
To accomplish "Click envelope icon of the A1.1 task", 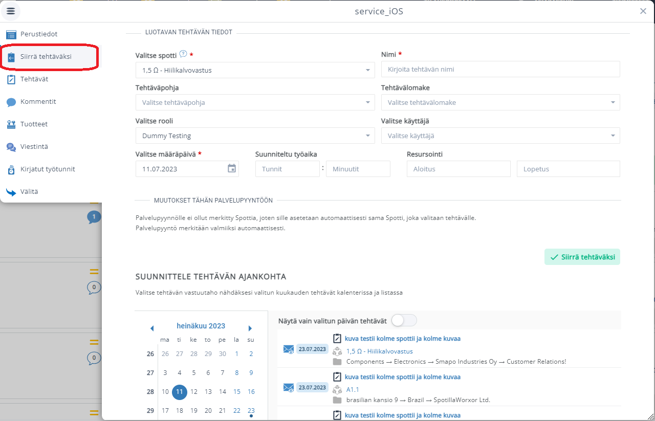I will point(289,388).
